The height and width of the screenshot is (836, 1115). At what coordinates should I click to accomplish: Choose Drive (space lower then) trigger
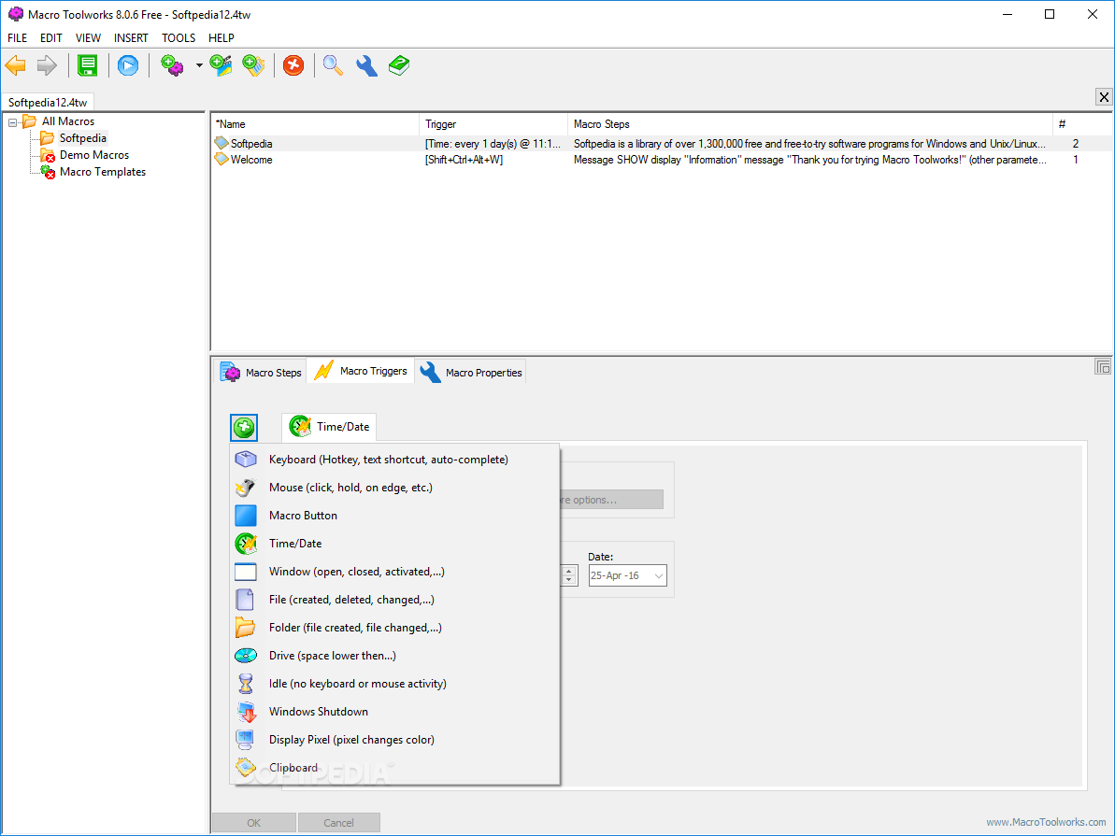[x=394, y=656]
